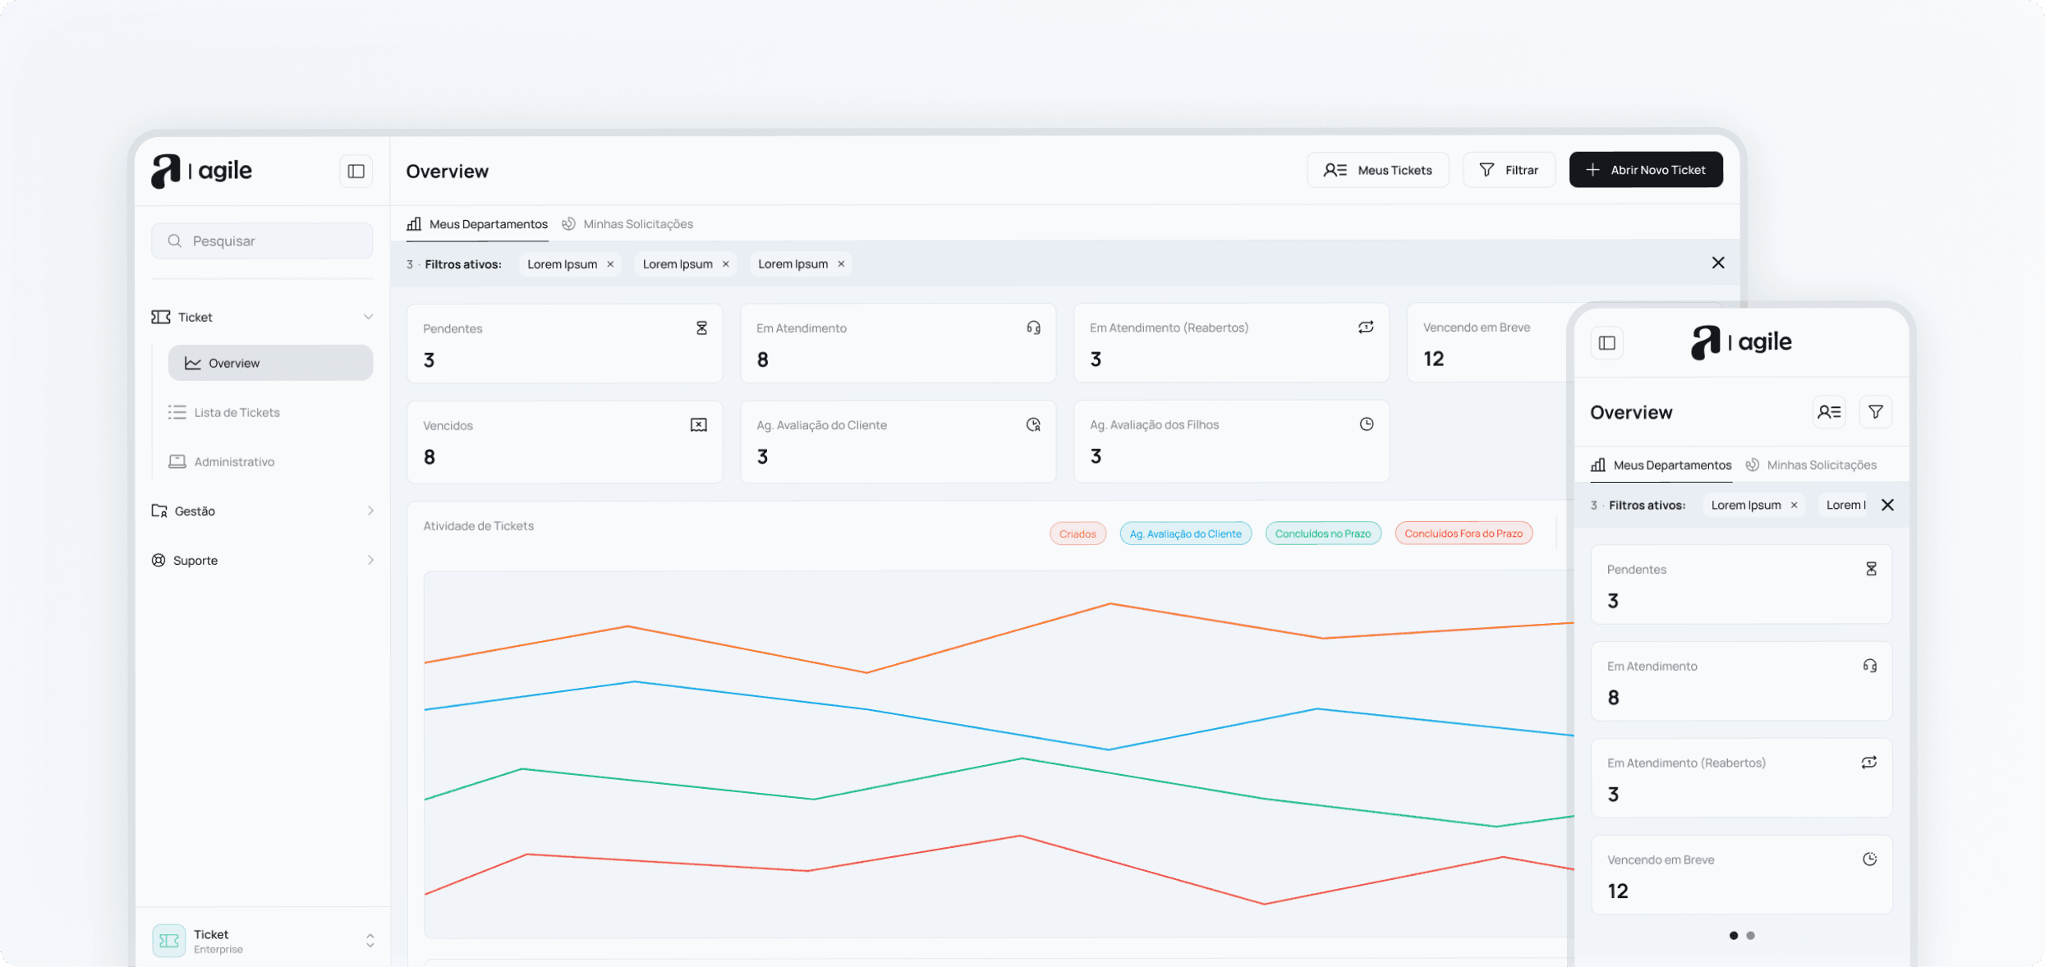Image resolution: width=2045 pixels, height=967 pixels.
Task: Toggle Ag. Avaliação do Cliente chart legend
Action: [x=1185, y=534]
